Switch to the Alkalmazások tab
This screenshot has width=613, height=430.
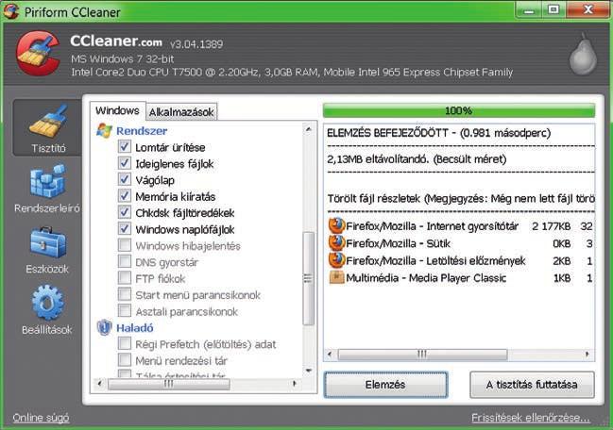[181, 112]
